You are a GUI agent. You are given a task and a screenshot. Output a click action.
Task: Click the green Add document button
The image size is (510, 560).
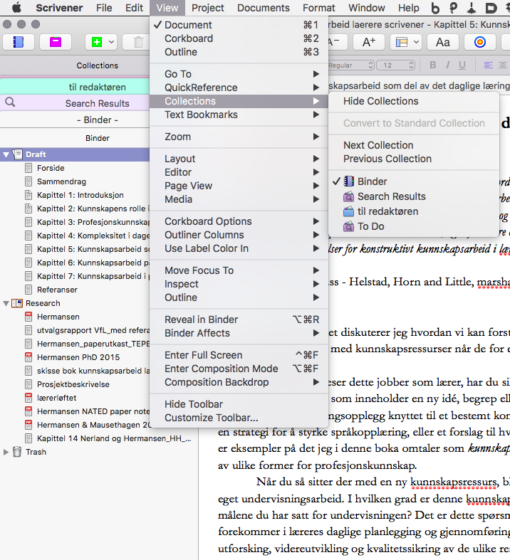(x=97, y=42)
